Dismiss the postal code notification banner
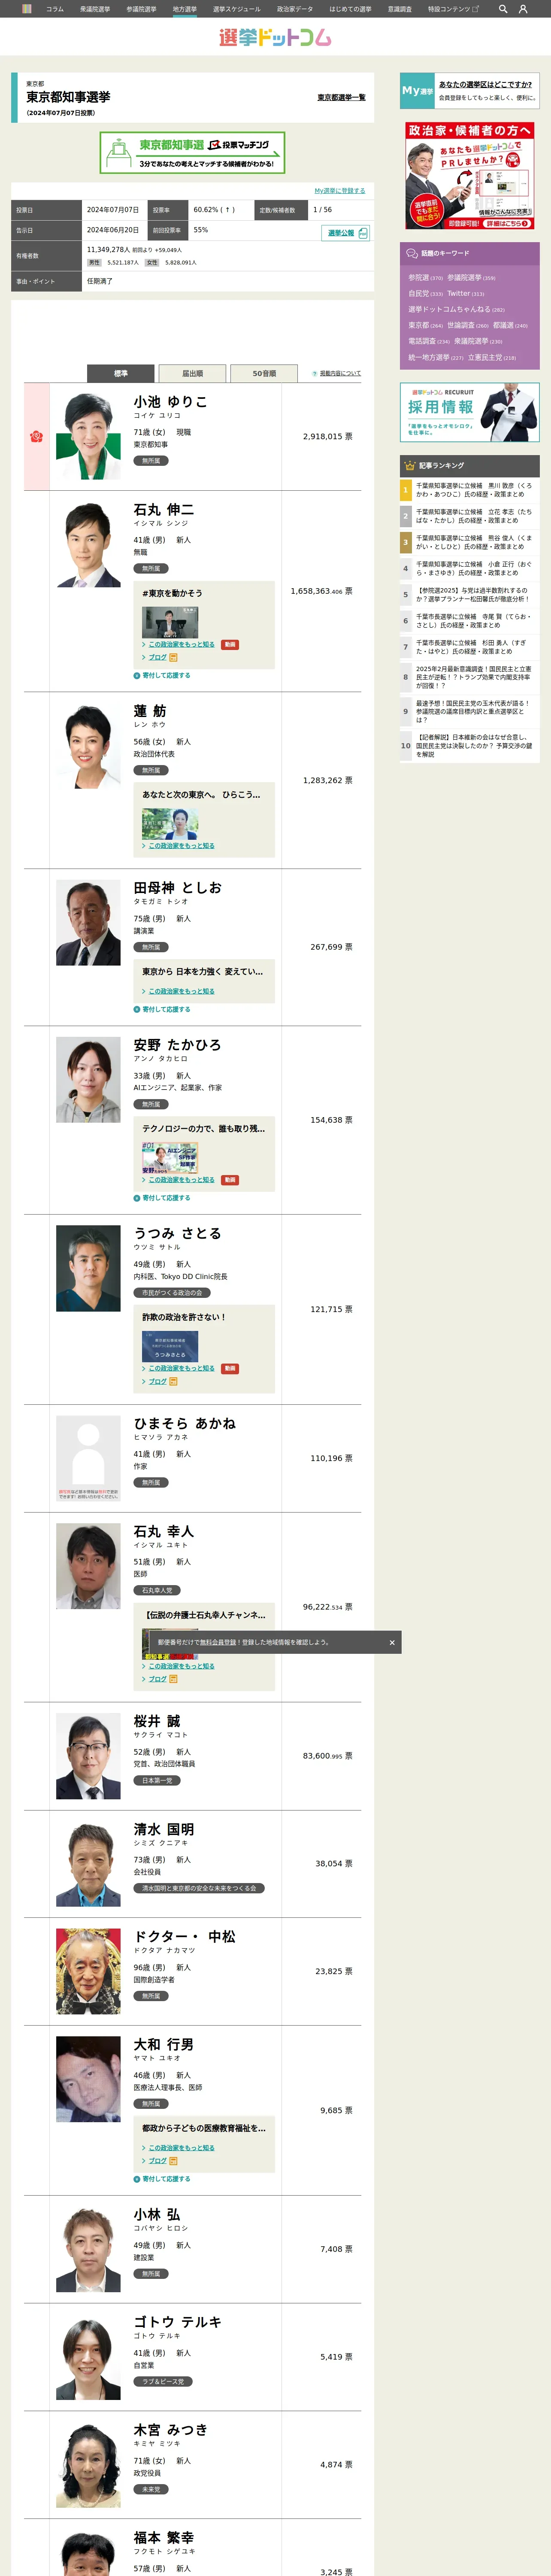Image resolution: width=551 pixels, height=2576 pixels. point(392,1642)
